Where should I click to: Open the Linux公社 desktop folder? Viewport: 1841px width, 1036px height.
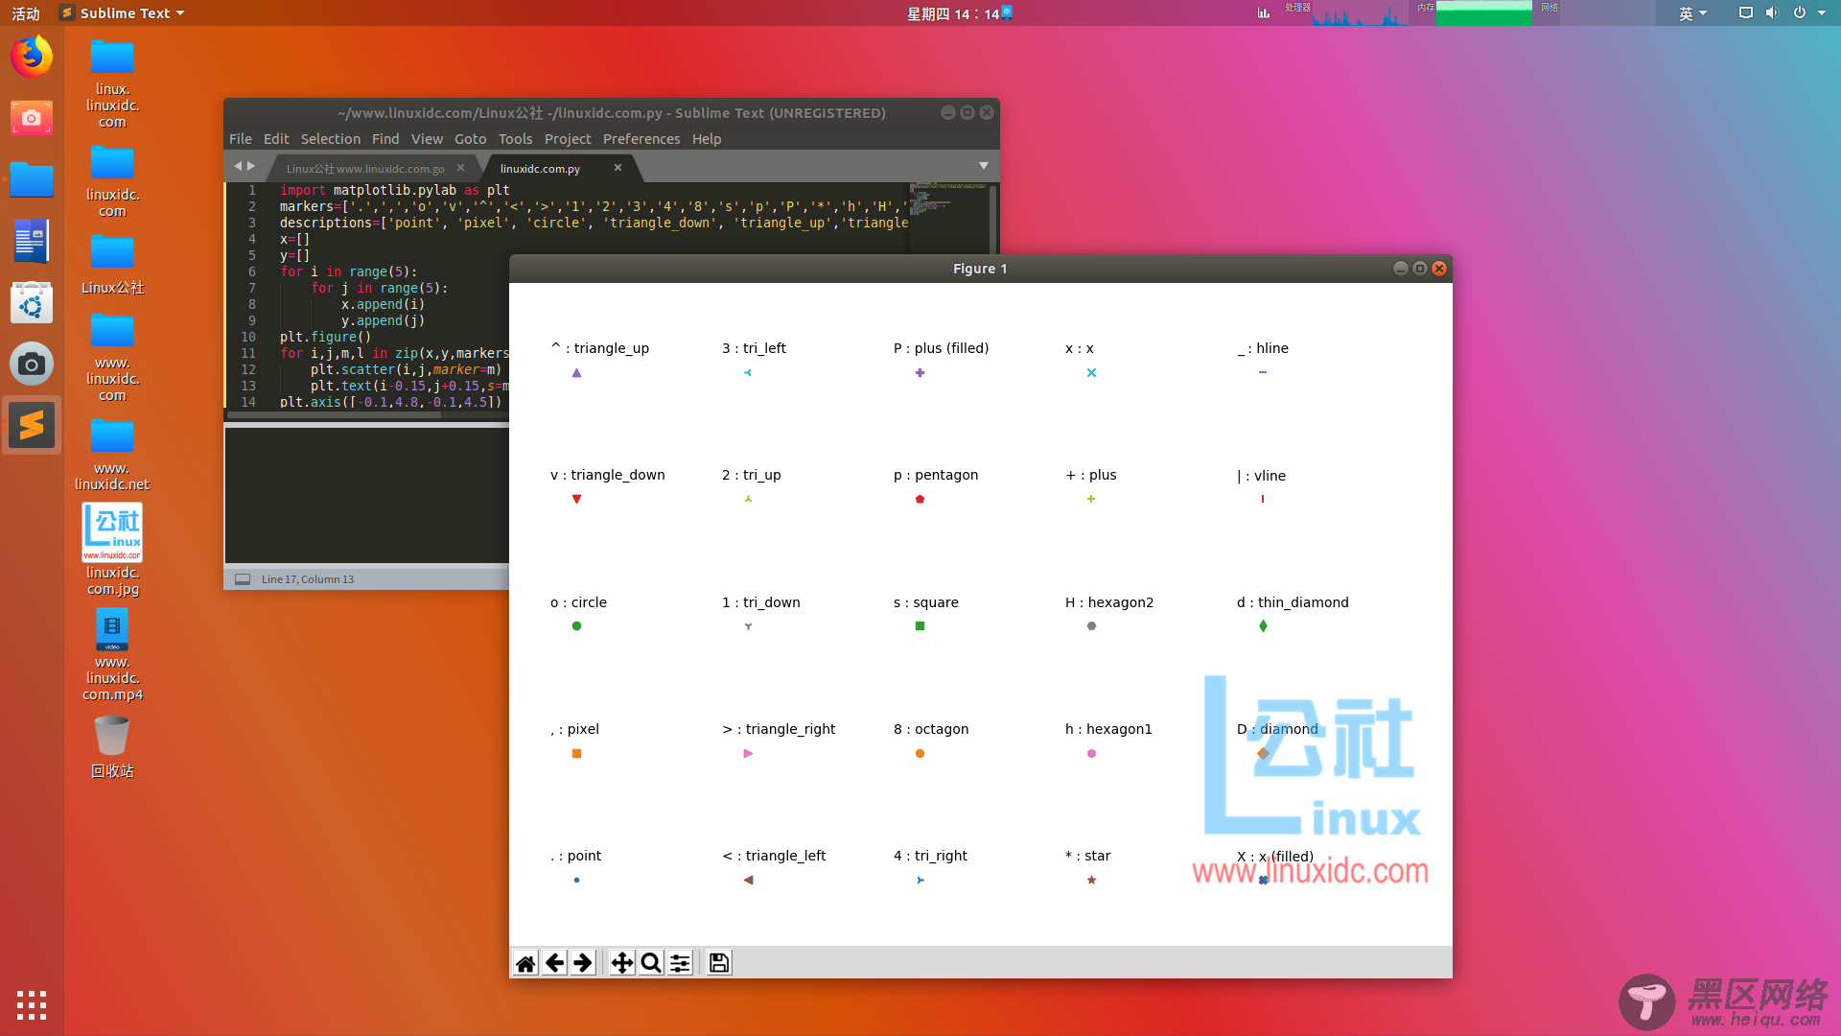pos(112,263)
